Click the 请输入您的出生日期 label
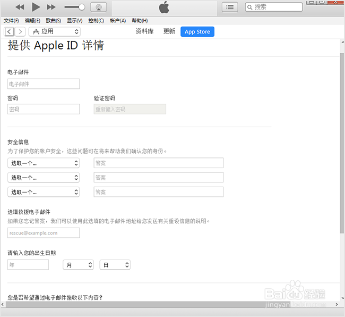This screenshot has height=317, width=345. click(x=32, y=253)
